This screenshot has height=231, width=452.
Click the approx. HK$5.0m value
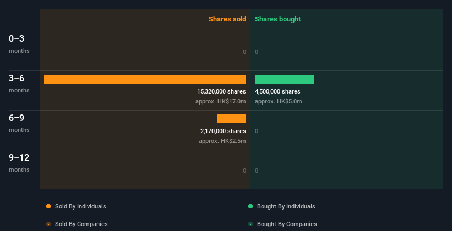click(x=279, y=101)
